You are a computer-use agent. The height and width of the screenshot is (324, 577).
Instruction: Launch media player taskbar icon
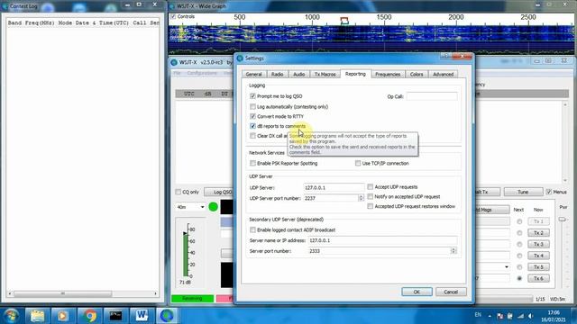tap(62, 316)
